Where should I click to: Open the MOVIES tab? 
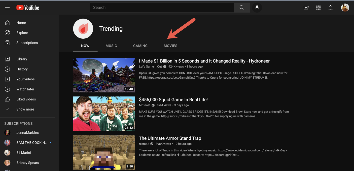point(170,46)
